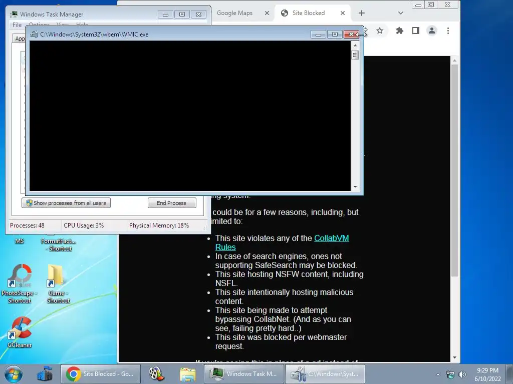Open a new Chrome tab

tap(362, 13)
